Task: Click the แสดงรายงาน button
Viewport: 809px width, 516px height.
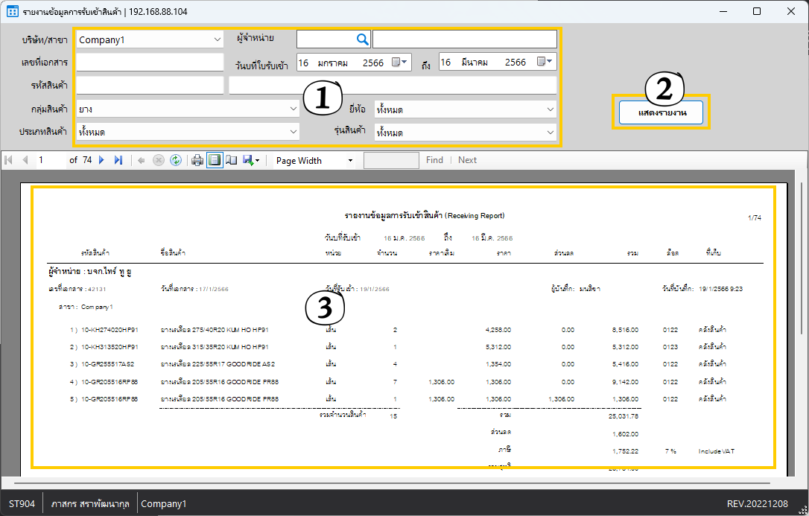Action: click(x=662, y=112)
